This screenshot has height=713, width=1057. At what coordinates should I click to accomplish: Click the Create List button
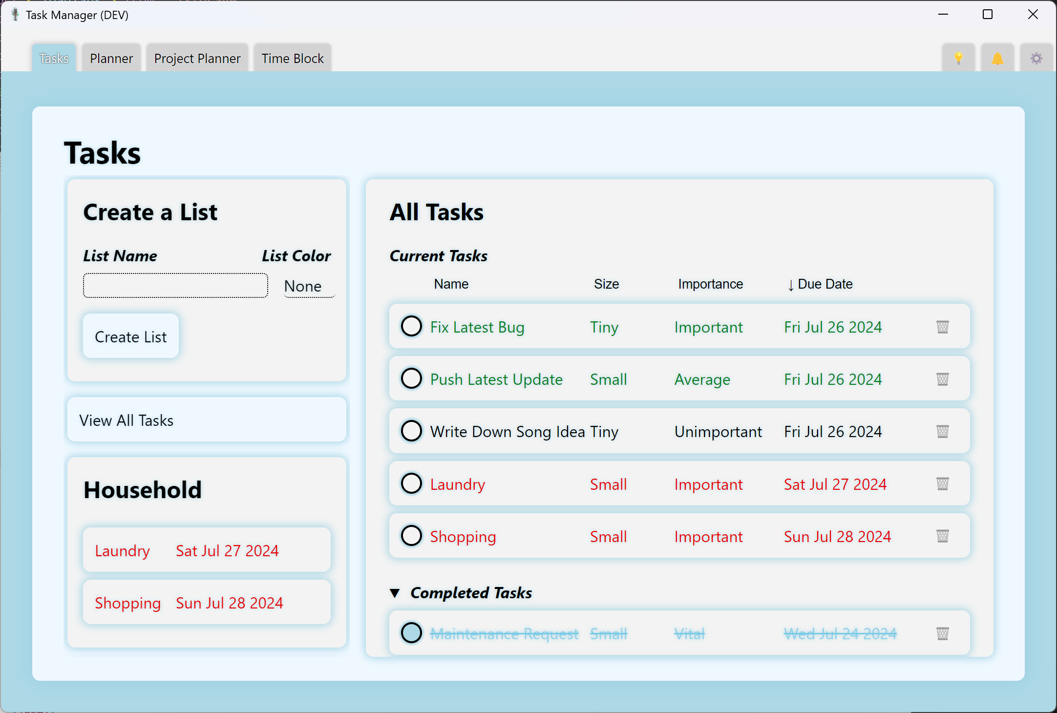131,336
